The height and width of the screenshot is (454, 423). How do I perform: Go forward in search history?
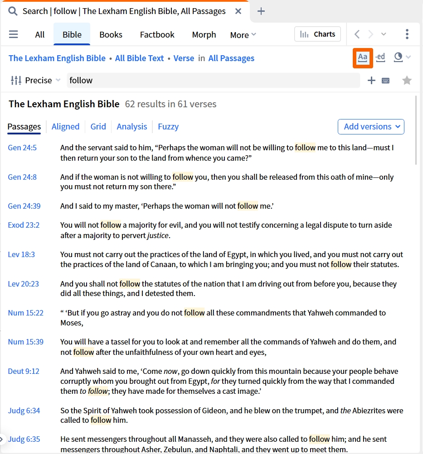[x=370, y=34]
